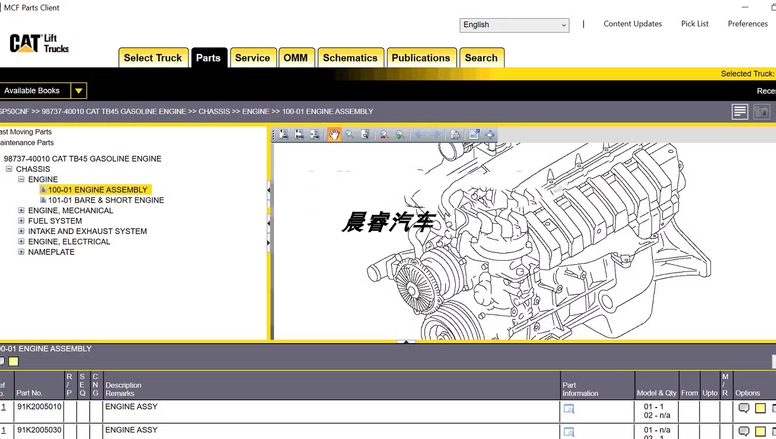Open the Available Books dropdown arrow
The image size is (776, 439).
click(79, 91)
